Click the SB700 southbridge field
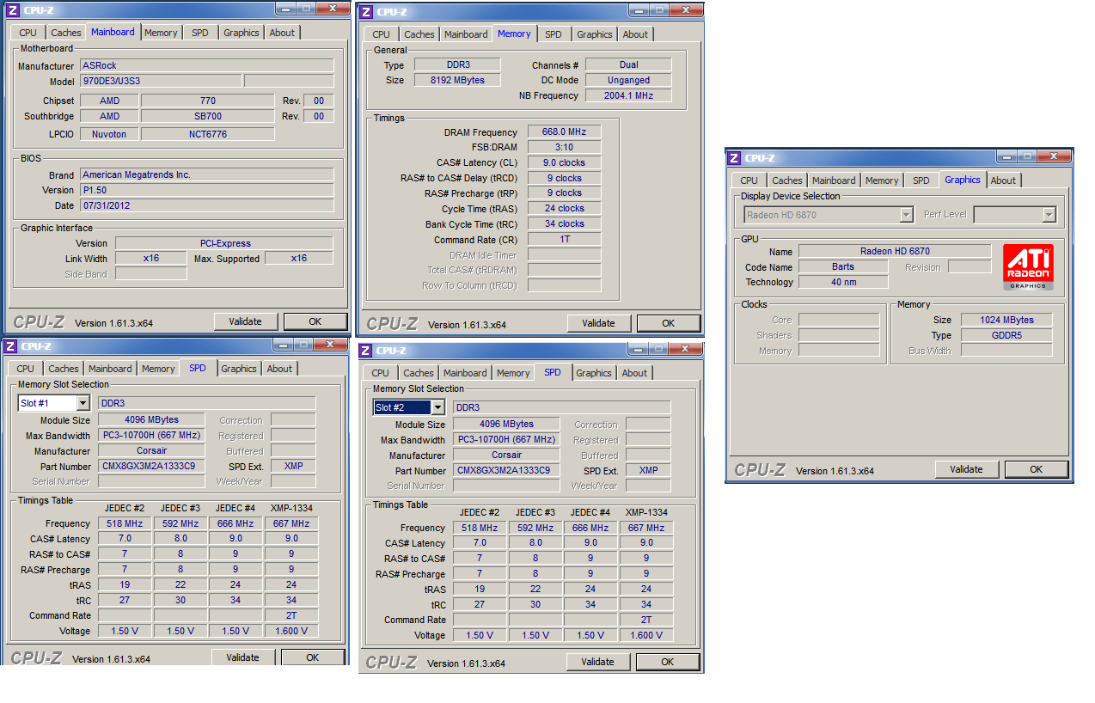 tap(208, 116)
